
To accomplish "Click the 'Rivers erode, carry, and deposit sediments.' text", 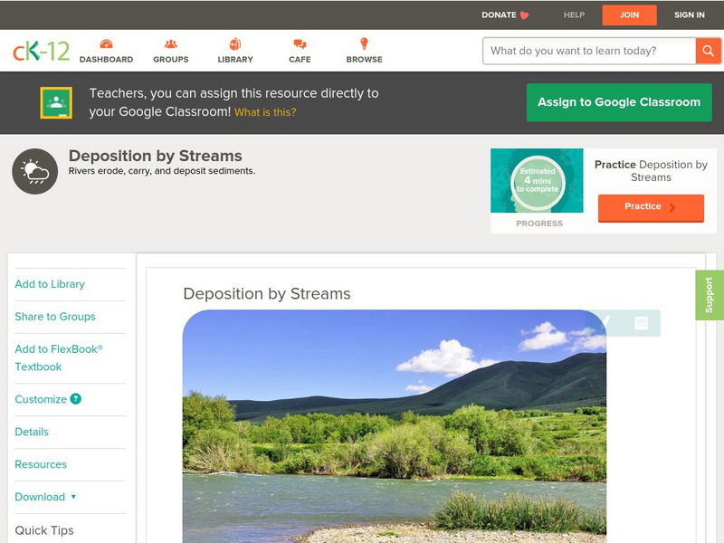I will tap(162, 171).
